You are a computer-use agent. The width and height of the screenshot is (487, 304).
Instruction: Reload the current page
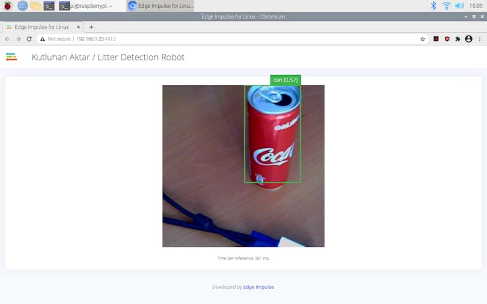[x=29, y=39]
